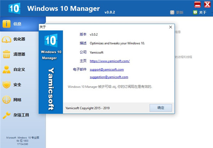Click the 公司 label
The height and width of the screenshot is (148, 213).
click(x=83, y=52)
